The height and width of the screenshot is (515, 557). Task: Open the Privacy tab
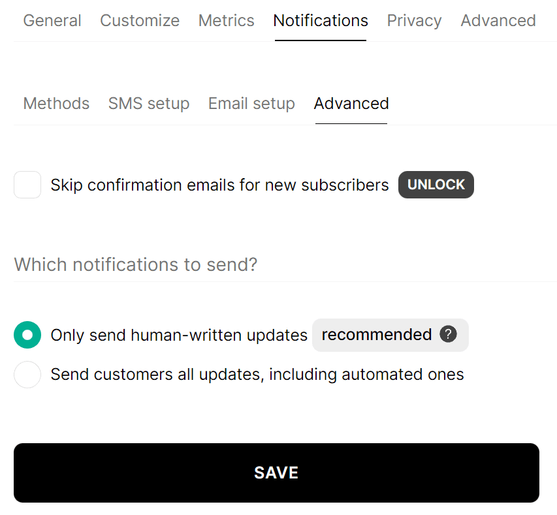point(413,20)
